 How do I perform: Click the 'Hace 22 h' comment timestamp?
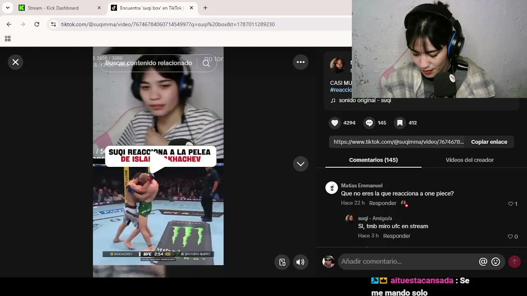click(353, 203)
